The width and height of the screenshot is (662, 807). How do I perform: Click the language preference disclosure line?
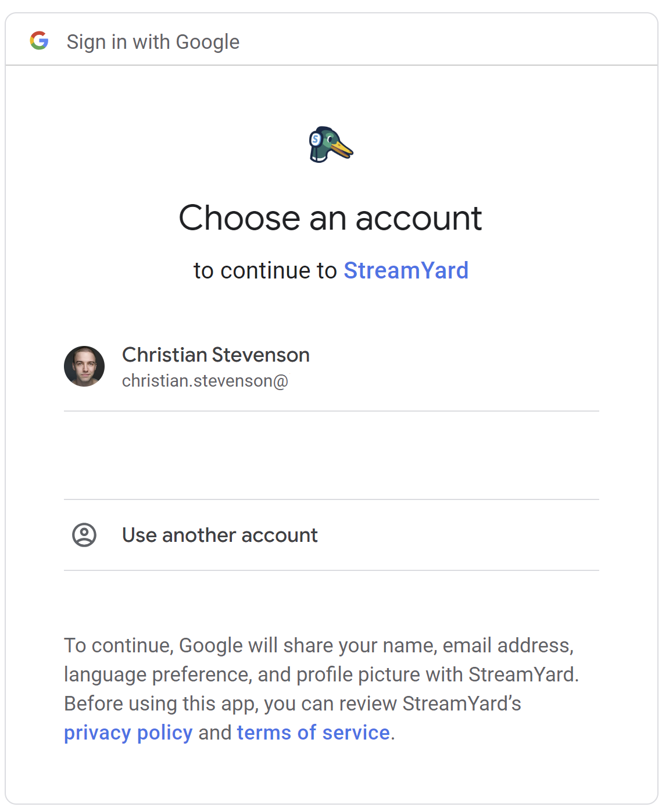[x=321, y=674]
